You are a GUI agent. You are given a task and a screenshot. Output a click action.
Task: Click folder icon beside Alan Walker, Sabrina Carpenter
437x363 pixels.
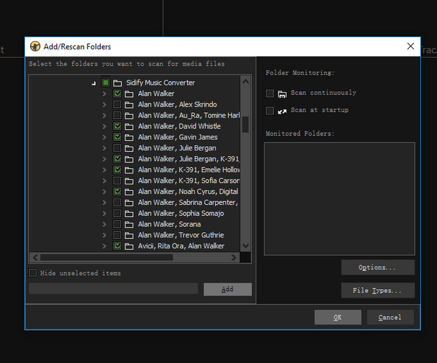pyautogui.click(x=129, y=203)
